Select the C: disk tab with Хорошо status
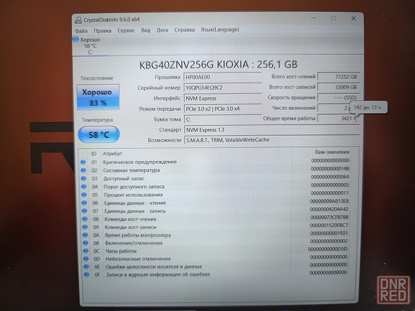Image resolution: width=415 pixels, height=311 pixels. (90, 46)
